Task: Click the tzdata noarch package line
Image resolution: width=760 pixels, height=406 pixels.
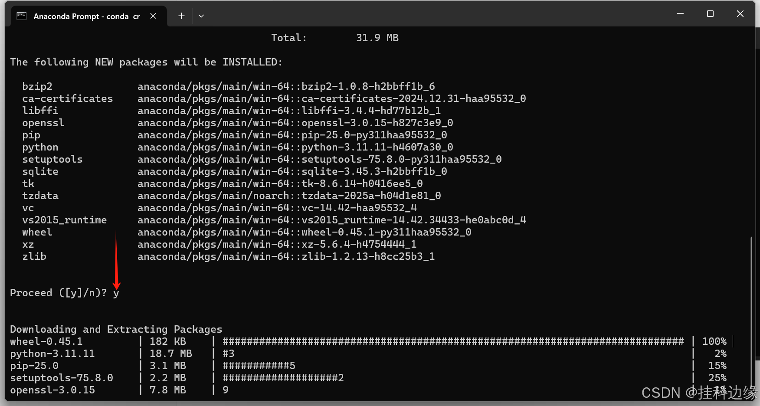Action: coord(232,196)
